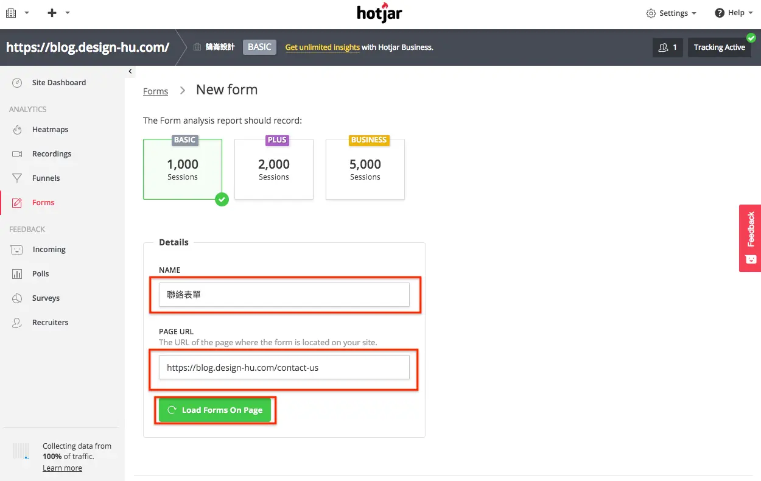Viewport: 761px width, 481px height.
Task: Open the plus add-new dropdown
Action: point(58,13)
